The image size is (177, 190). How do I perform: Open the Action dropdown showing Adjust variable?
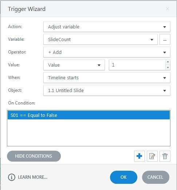(107, 27)
